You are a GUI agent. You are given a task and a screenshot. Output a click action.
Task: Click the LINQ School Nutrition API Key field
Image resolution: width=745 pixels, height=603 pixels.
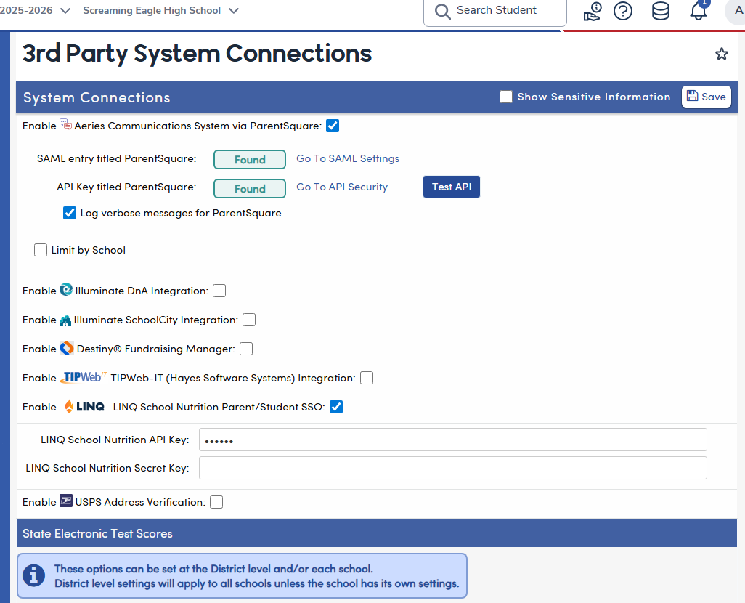pos(453,440)
